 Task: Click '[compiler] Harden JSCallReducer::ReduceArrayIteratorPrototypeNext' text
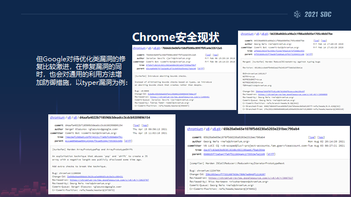237,164
